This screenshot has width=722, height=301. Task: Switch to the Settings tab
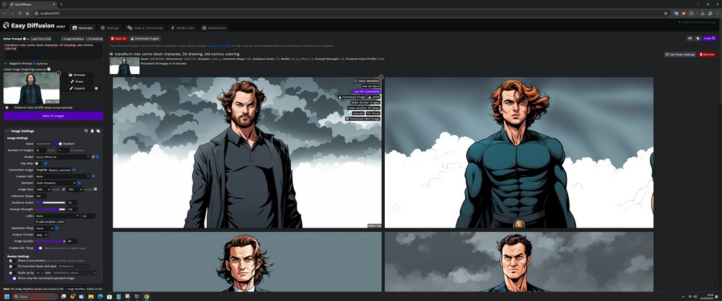click(x=110, y=28)
